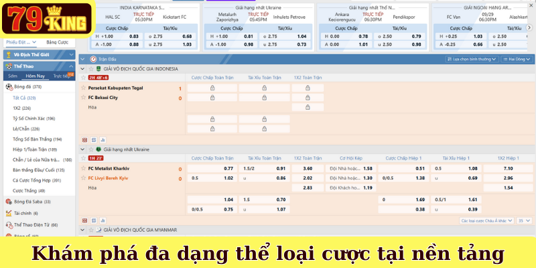This screenshot has height=268, width=536.
Task: Star FC Metalist Kharkiv as favorite
Action: click(83, 169)
